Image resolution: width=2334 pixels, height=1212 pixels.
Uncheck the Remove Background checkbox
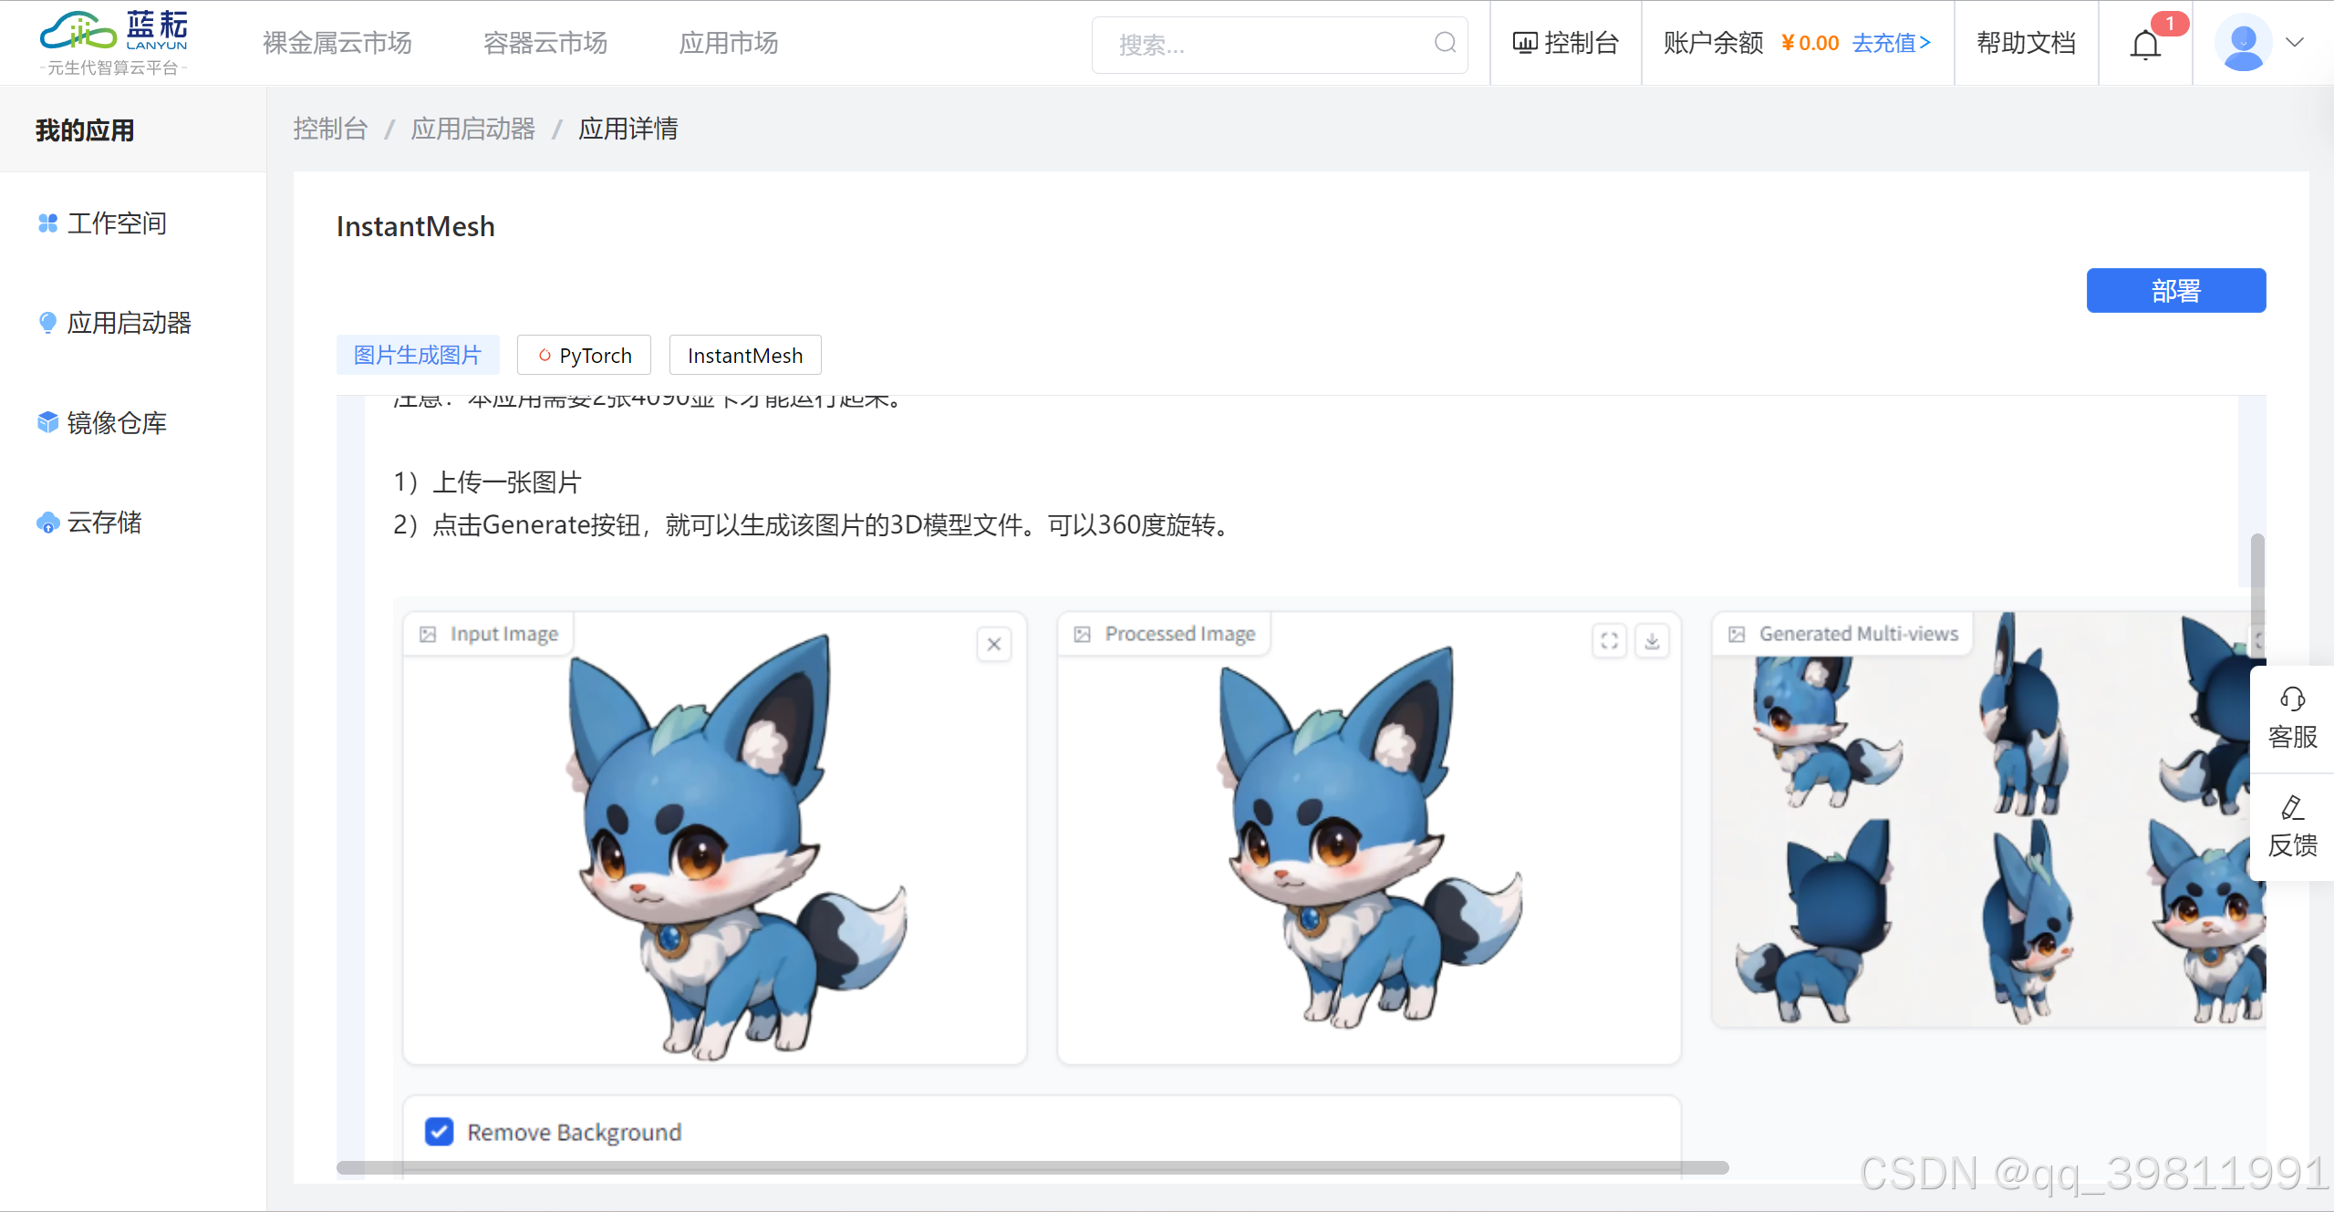point(440,1132)
